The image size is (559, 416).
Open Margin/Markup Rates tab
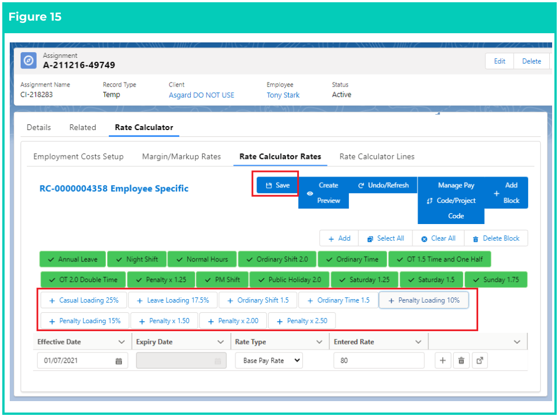coord(182,156)
